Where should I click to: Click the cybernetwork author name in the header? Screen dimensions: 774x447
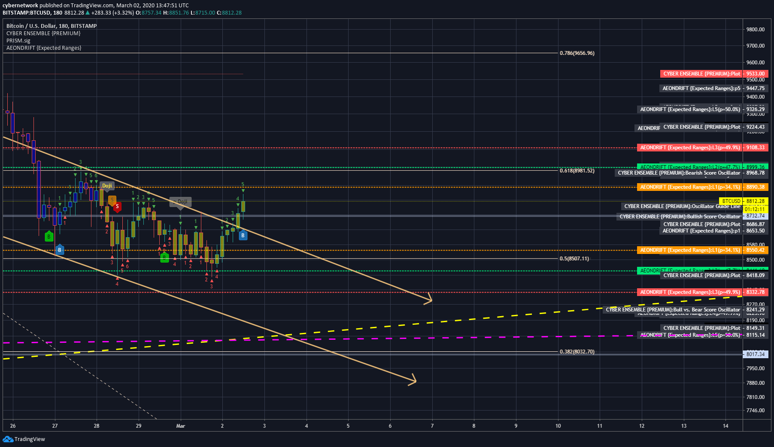tap(20, 6)
